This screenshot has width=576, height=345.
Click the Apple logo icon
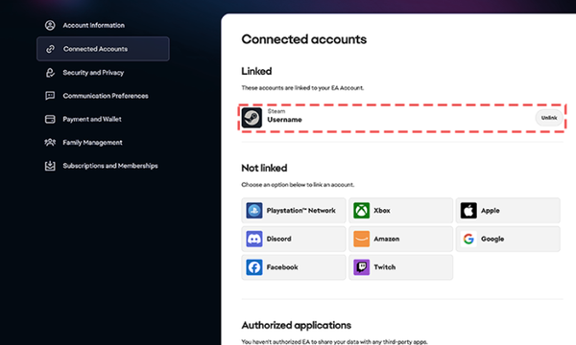pos(468,211)
